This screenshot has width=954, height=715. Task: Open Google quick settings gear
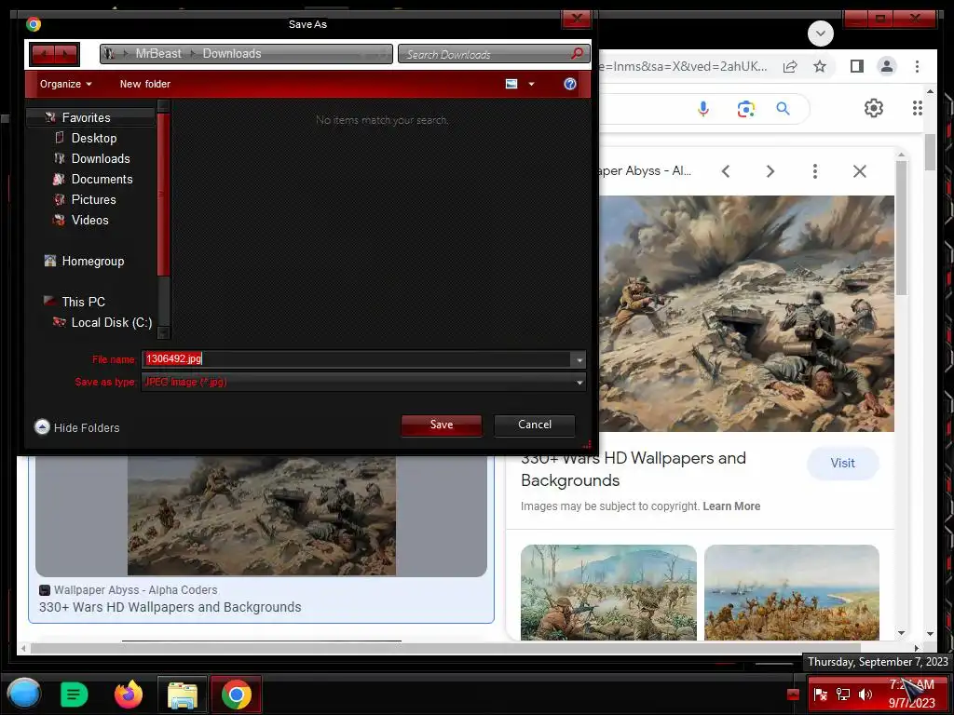pyautogui.click(x=873, y=108)
